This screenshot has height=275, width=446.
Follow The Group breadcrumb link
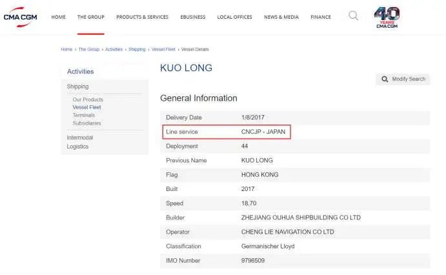tap(89, 49)
